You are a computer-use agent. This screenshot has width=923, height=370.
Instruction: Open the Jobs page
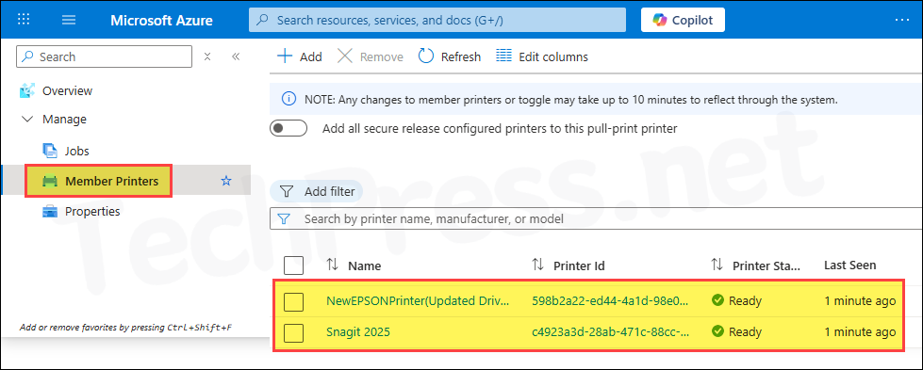[76, 151]
